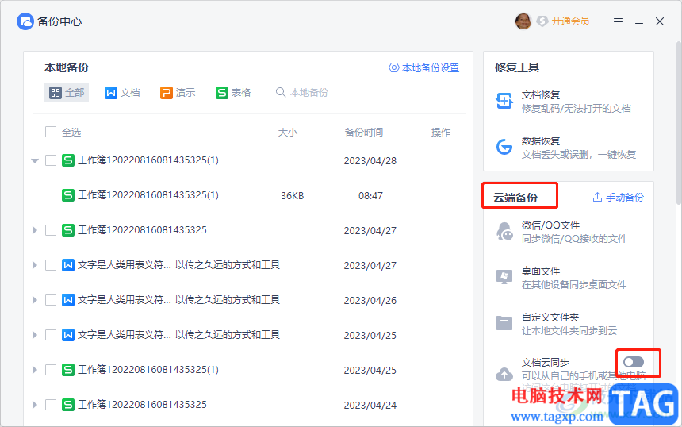
Task: Click the 本地备份 search field
Action: coord(302,93)
